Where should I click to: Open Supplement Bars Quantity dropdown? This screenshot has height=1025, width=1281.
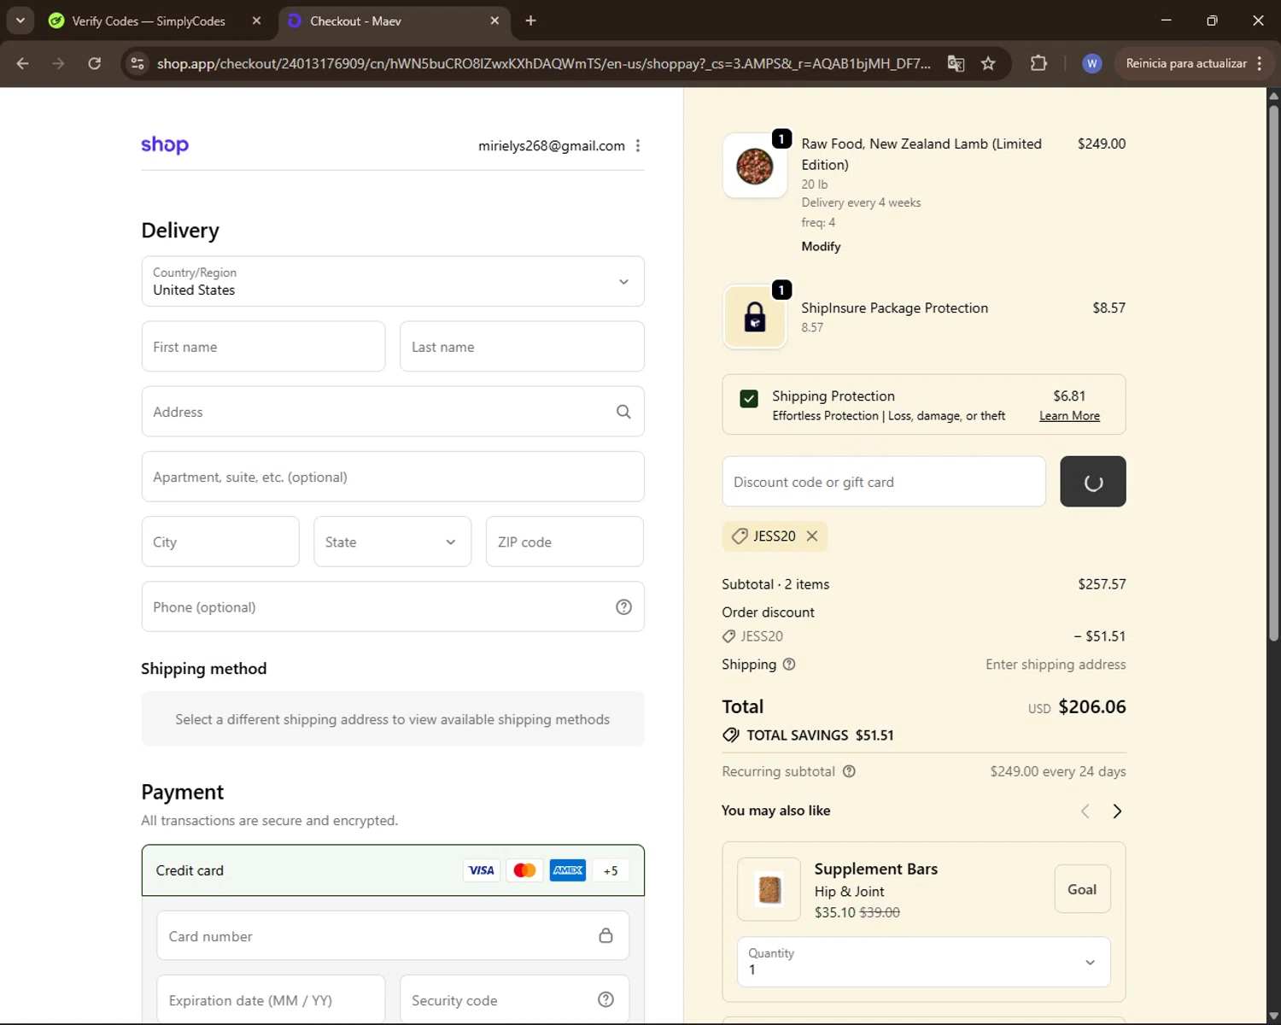tap(923, 962)
